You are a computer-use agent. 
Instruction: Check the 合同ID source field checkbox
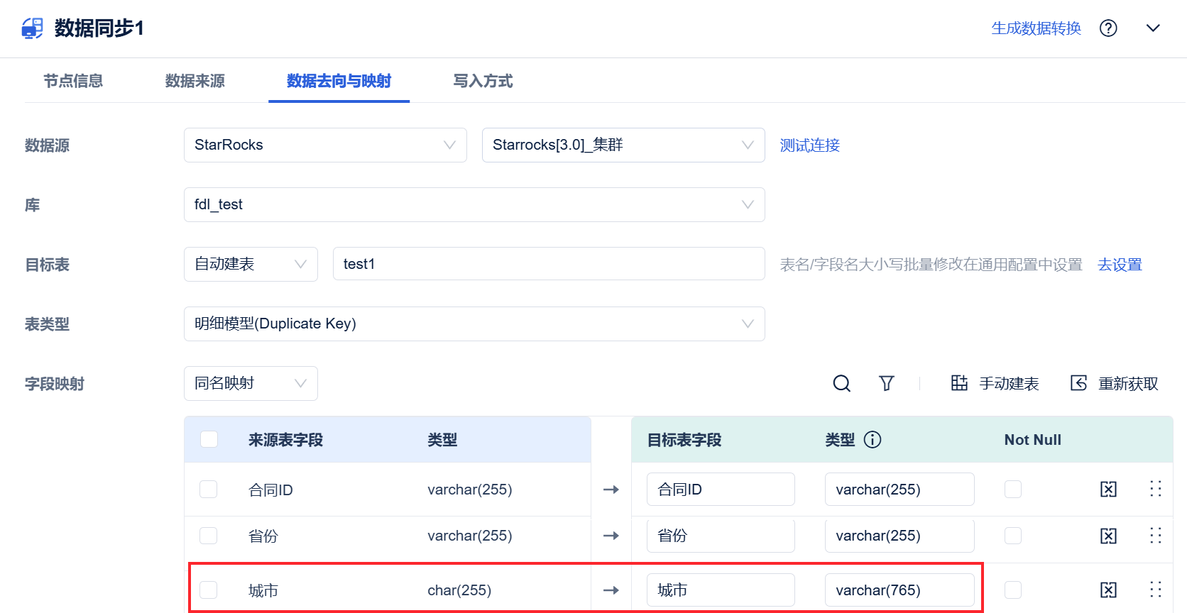pyautogui.click(x=208, y=490)
